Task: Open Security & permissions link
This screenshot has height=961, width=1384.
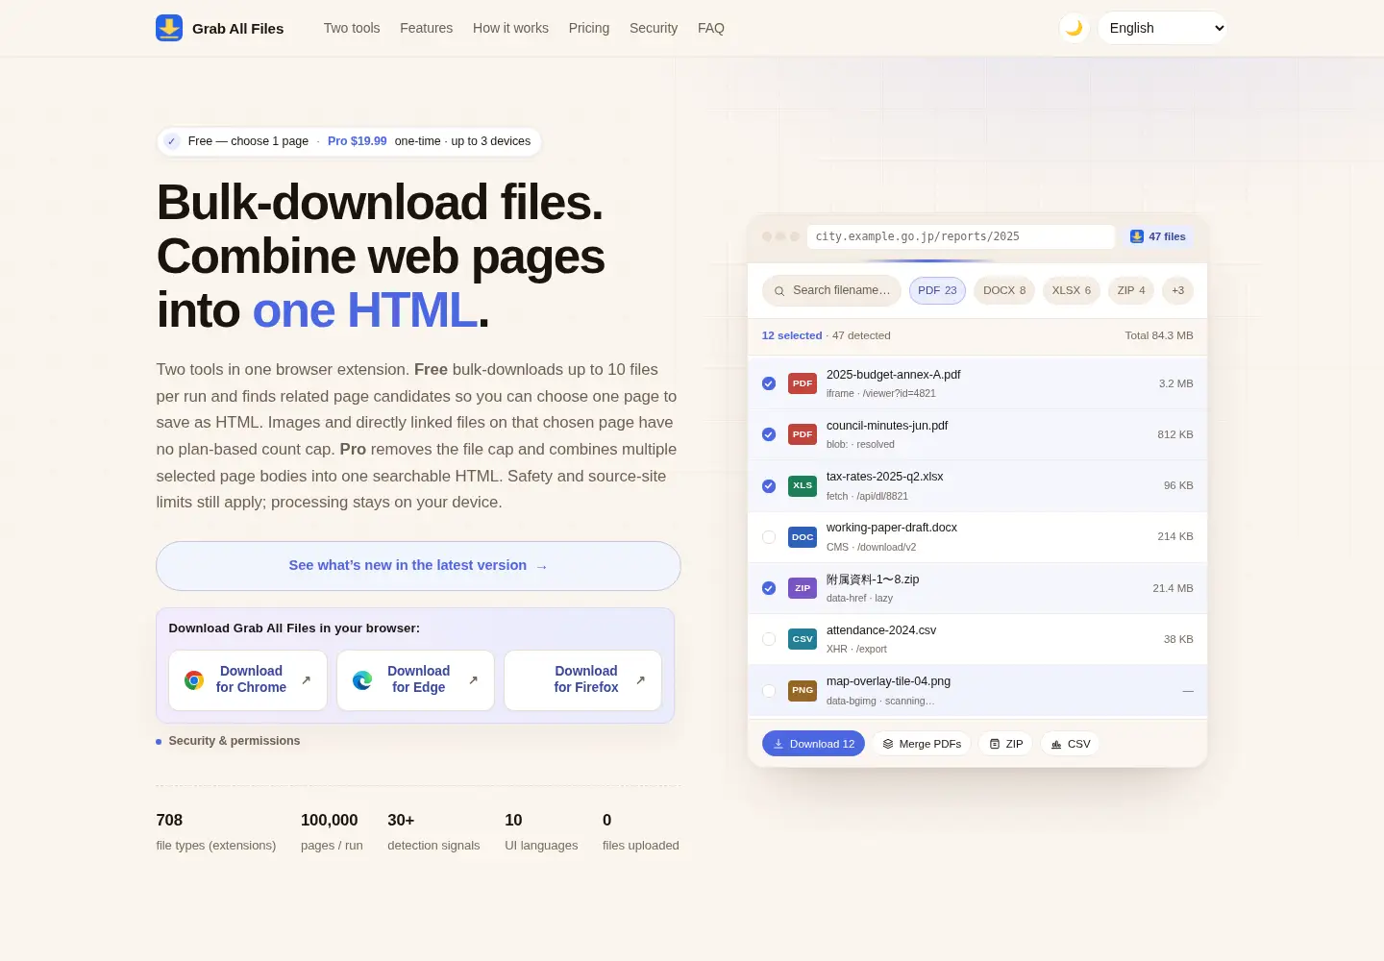Action: pyautogui.click(x=234, y=741)
